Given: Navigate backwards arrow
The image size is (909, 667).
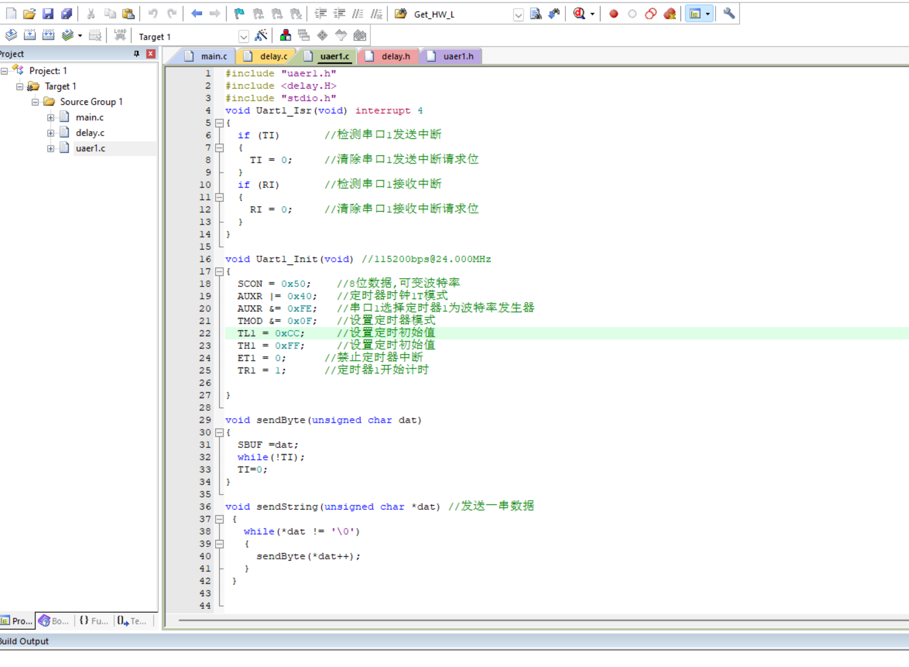Looking at the screenshot, I should coord(196,14).
